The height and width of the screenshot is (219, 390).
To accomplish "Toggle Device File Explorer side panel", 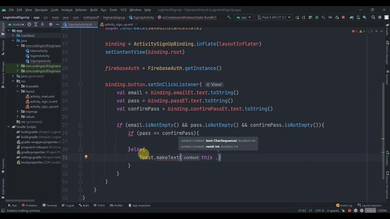I will coord(387,185).
